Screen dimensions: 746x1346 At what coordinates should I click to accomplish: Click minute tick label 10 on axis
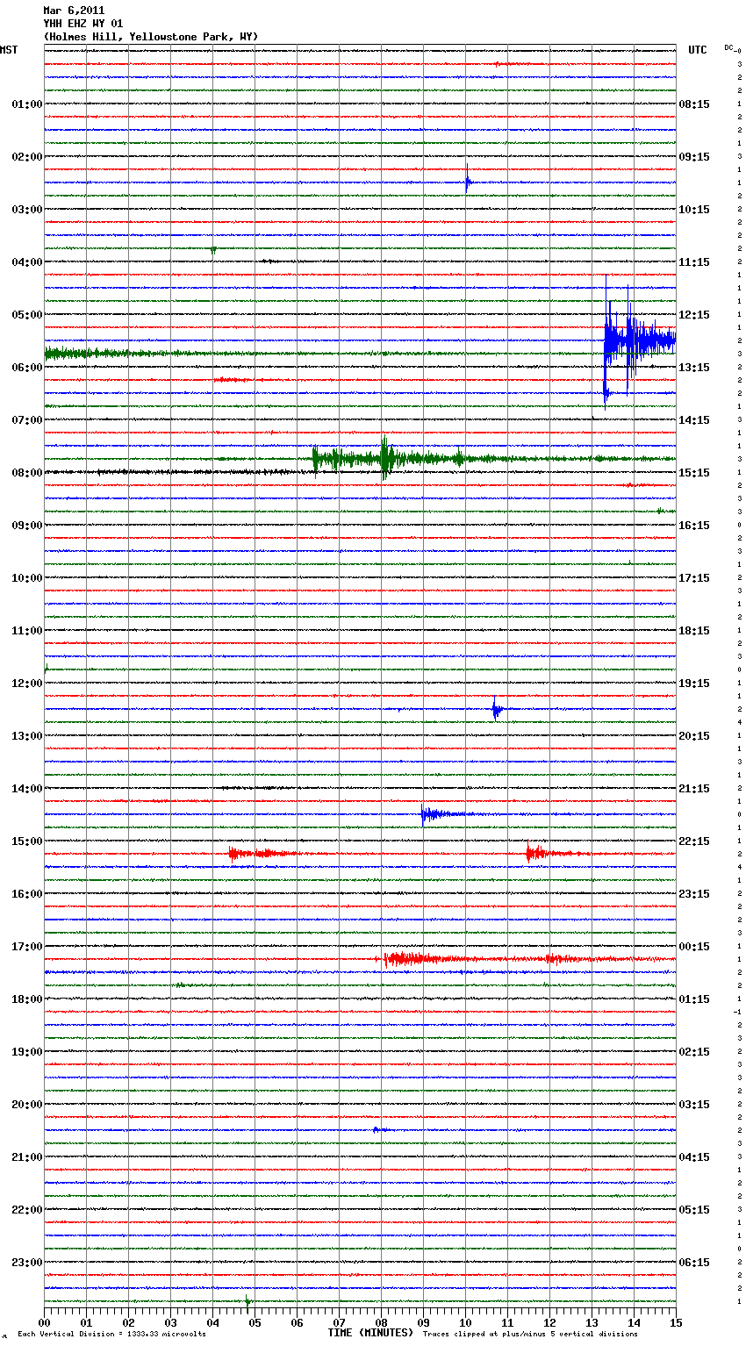pos(465,1321)
